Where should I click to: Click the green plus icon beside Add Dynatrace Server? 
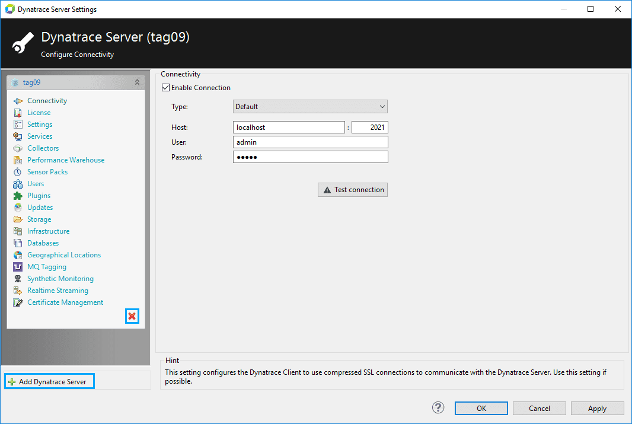12,382
